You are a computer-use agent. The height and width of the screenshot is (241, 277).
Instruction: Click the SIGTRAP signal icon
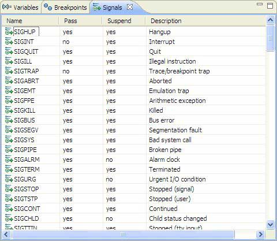point(9,71)
